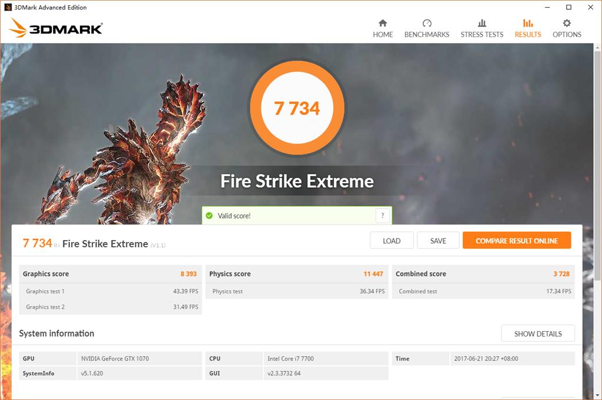Screen dimensions: 602x400
Task: Click the green valid score checkmark
Action: (210, 216)
